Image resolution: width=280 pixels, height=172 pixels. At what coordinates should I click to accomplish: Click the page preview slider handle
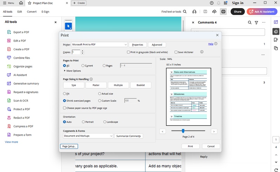[x=183, y=131]
